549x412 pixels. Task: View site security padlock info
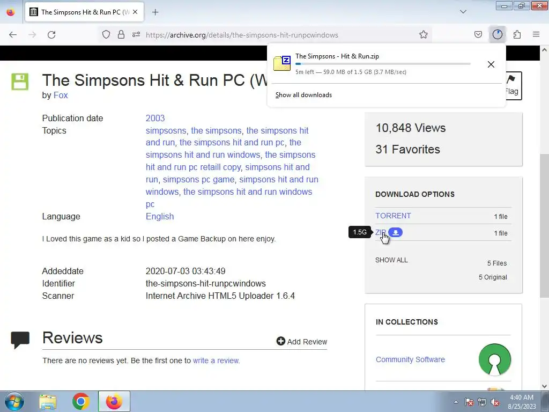click(x=121, y=34)
